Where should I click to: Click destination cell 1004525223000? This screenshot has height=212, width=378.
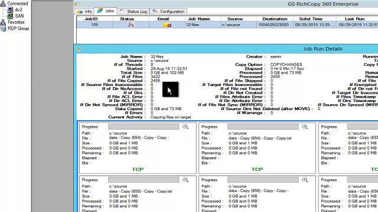tap(275, 25)
